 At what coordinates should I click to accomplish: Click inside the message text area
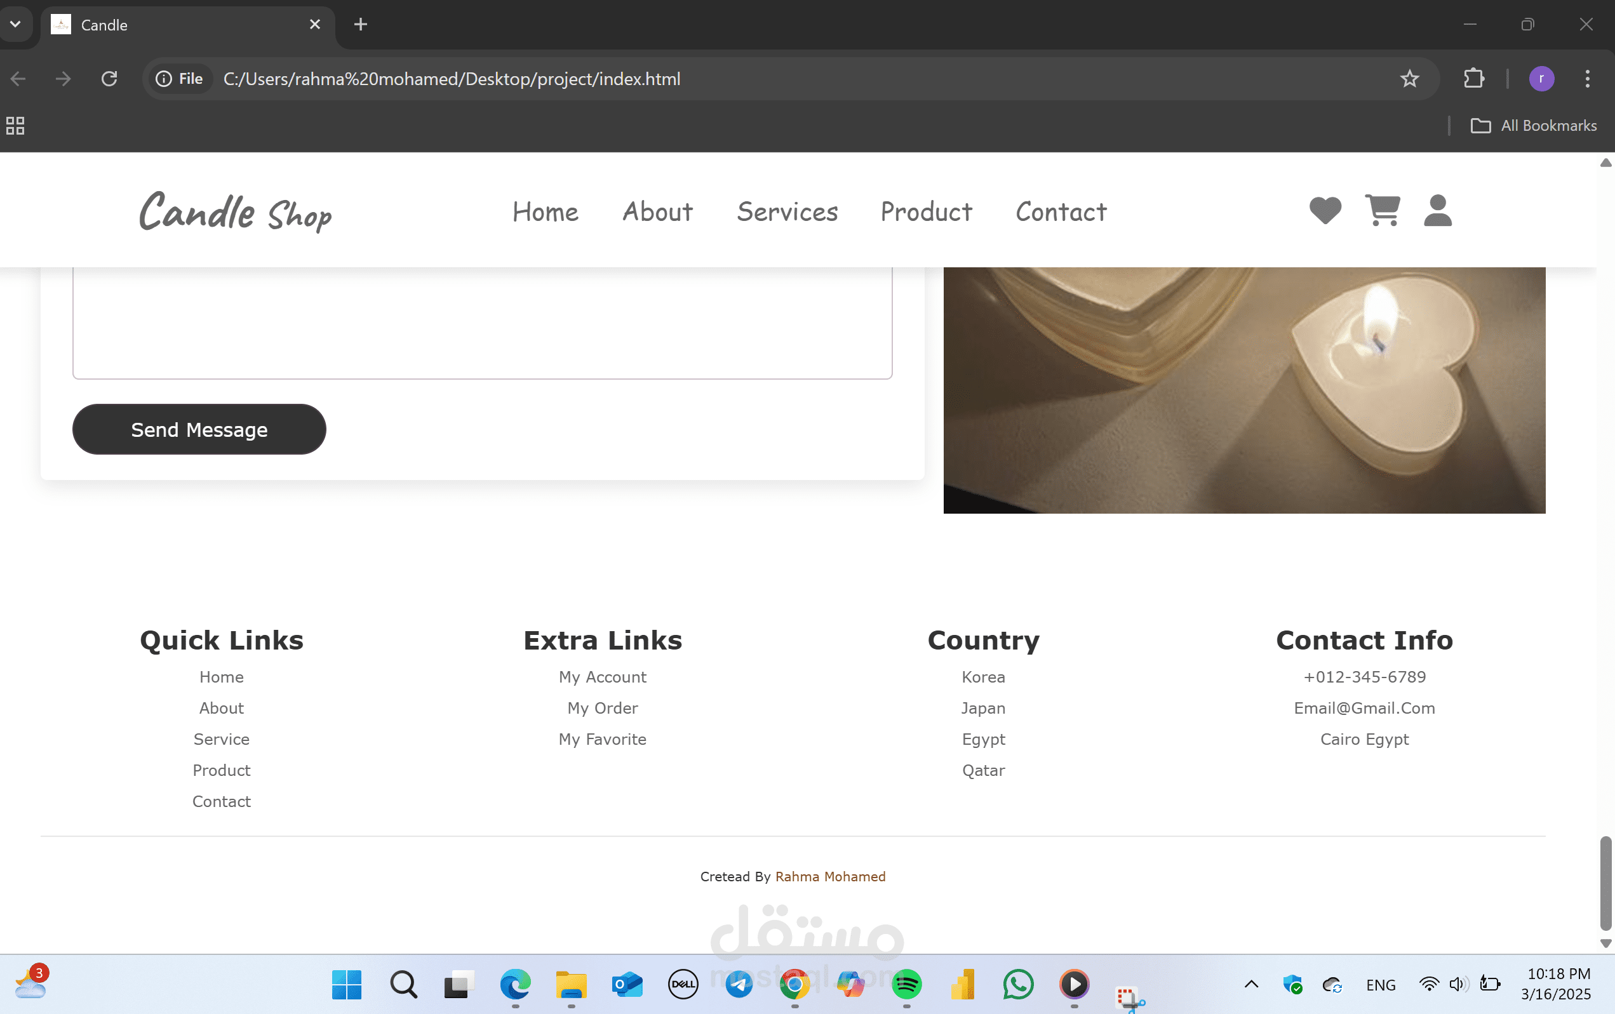pyautogui.click(x=481, y=322)
